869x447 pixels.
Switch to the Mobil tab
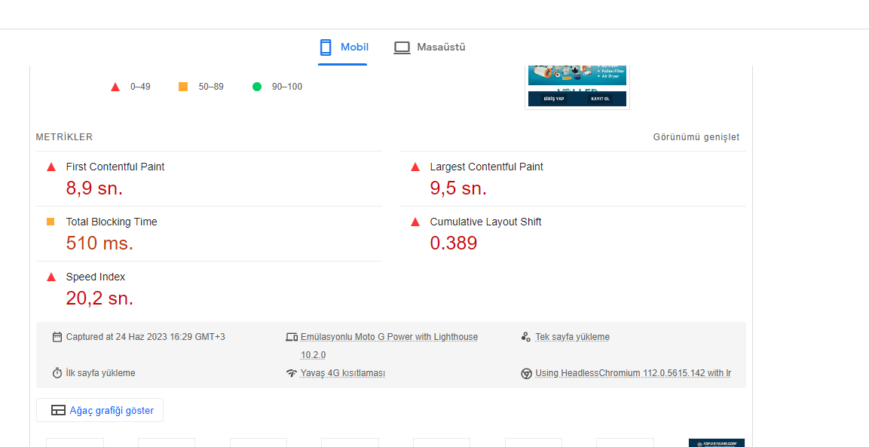pos(343,47)
